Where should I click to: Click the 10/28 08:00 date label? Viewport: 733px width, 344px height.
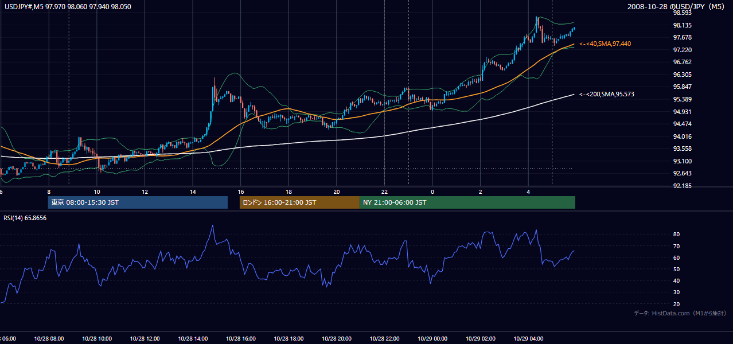point(49,338)
